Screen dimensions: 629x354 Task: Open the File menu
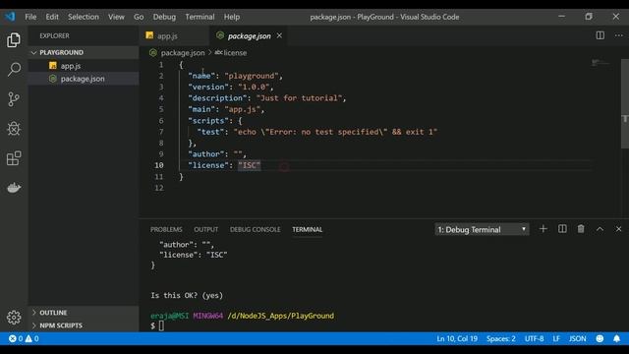(30, 17)
